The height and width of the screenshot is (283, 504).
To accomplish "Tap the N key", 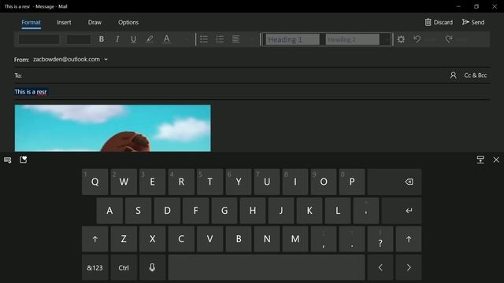I will point(267,239).
